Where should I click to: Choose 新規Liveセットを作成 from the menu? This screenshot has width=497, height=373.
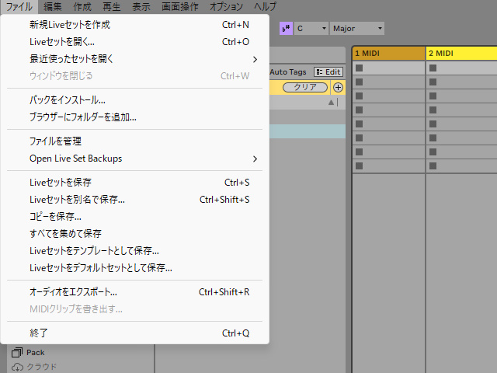tap(70, 25)
